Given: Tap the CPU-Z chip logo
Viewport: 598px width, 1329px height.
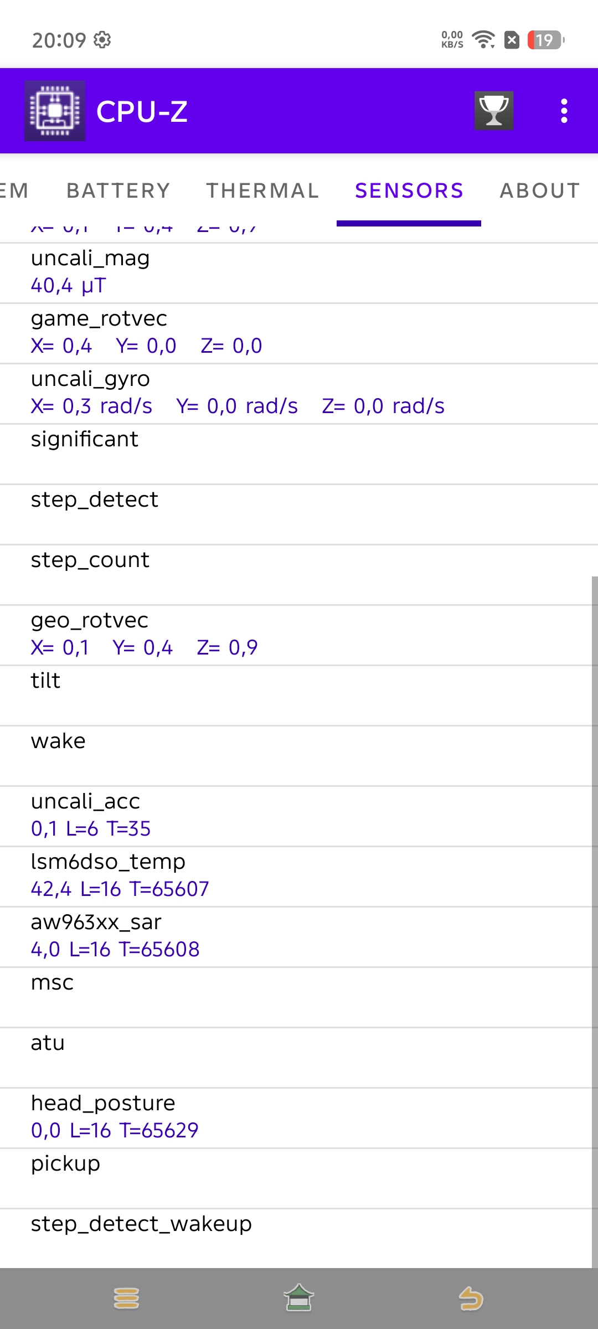Looking at the screenshot, I should click(x=55, y=111).
